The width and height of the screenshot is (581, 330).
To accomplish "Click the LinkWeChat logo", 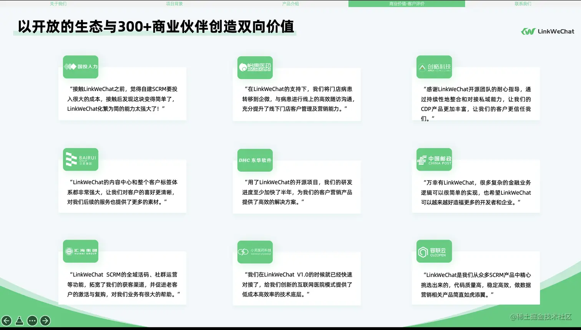I will [548, 32].
